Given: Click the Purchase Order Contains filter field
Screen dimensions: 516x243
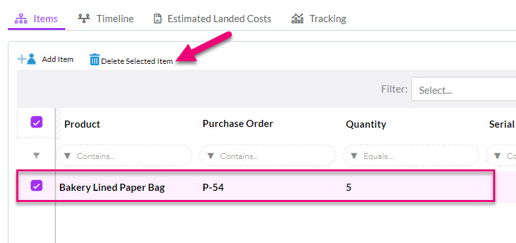Looking at the screenshot, I should 267,156.
